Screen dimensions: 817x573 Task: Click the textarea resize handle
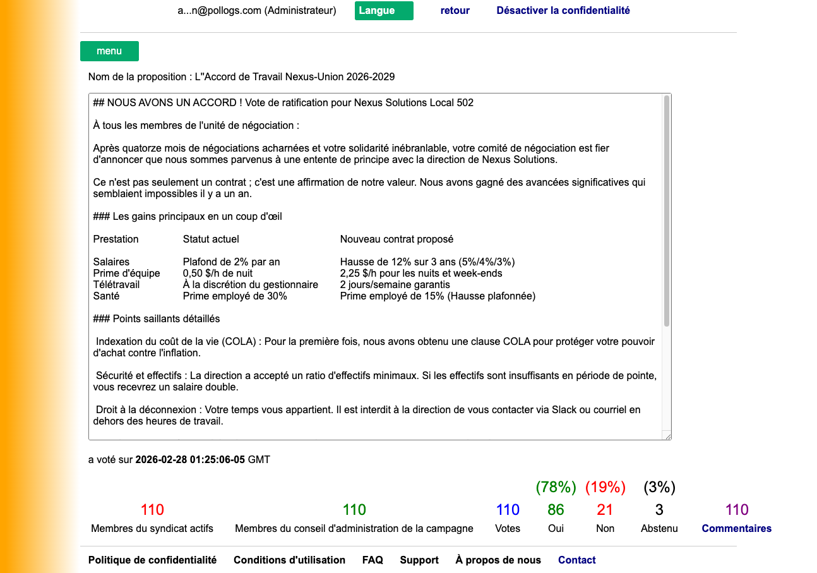[x=667, y=435]
